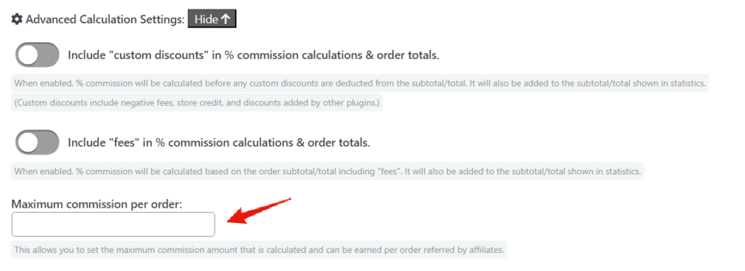Click the help text about custom discounts being deducted
The width and height of the screenshot is (745, 271).
360,83
